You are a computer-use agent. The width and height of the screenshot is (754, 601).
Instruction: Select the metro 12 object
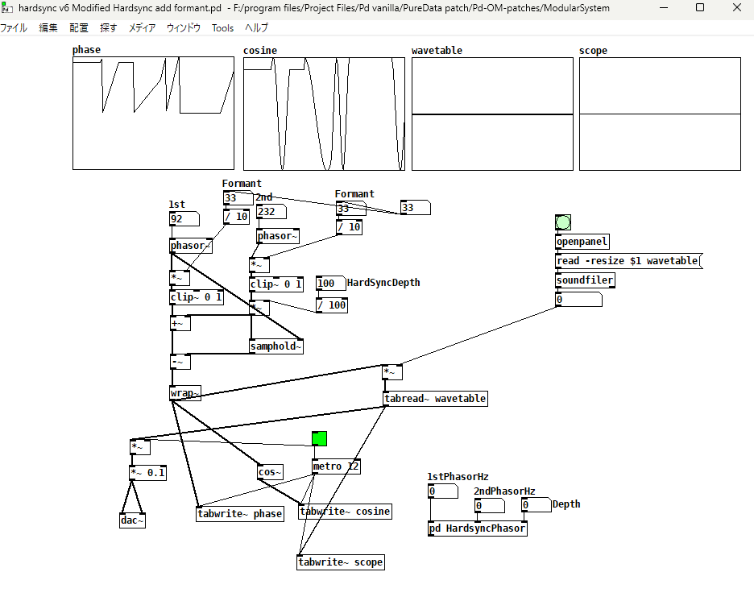pyautogui.click(x=335, y=466)
